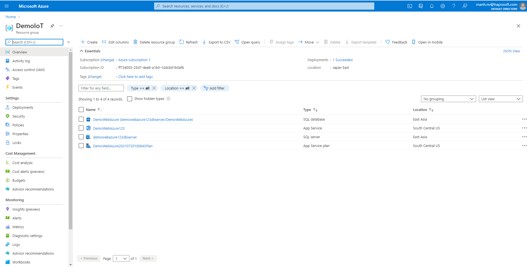Sort by Type column

coord(310,110)
